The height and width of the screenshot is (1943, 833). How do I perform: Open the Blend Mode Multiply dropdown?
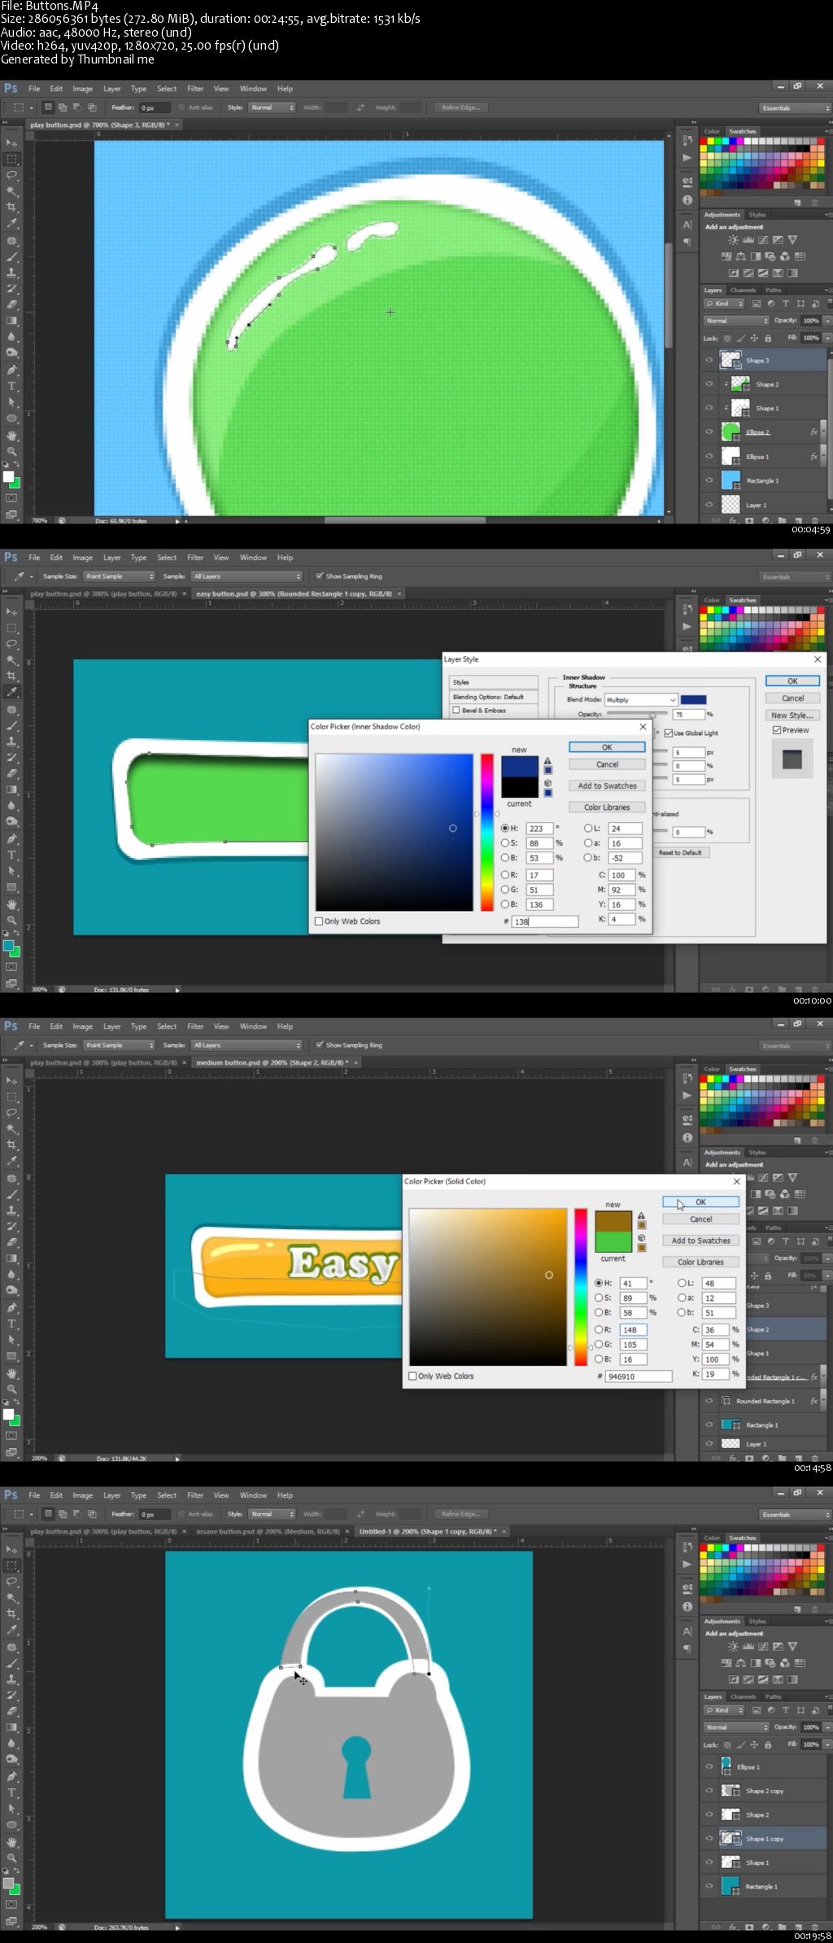tap(641, 700)
